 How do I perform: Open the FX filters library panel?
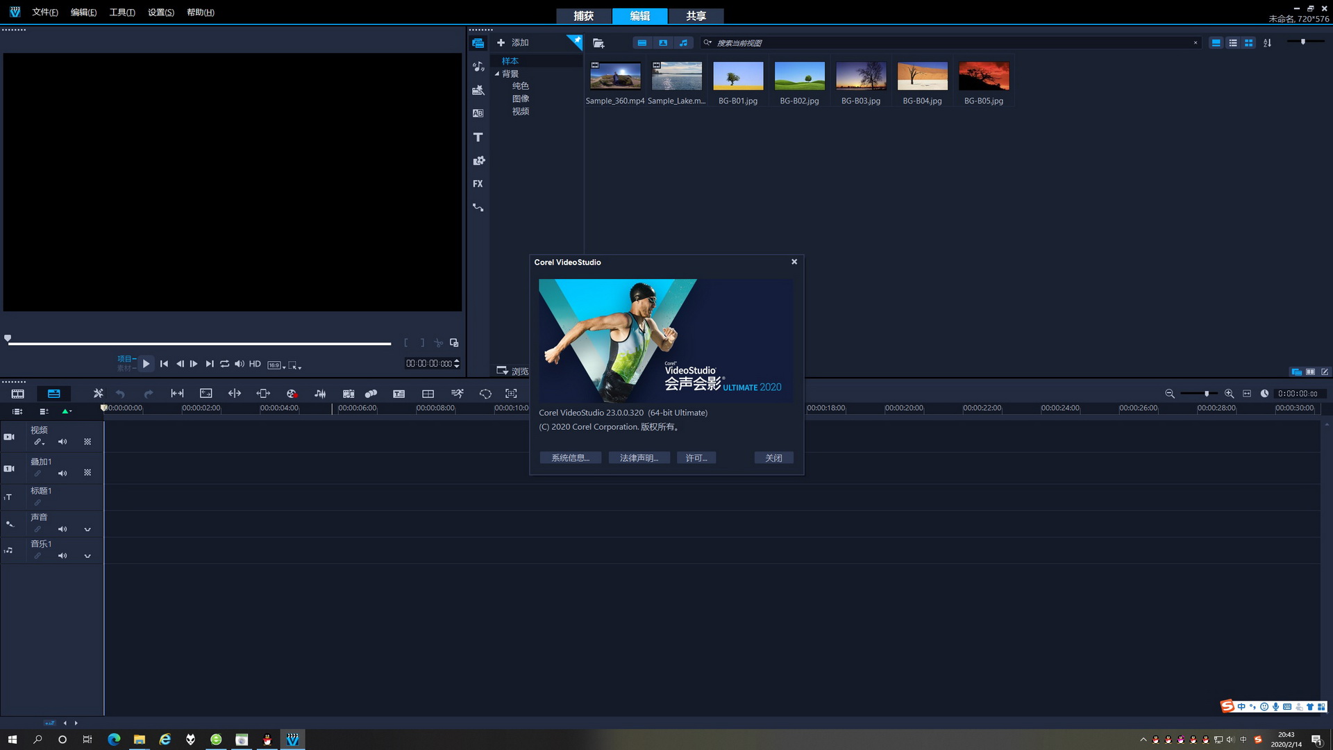[x=478, y=184]
